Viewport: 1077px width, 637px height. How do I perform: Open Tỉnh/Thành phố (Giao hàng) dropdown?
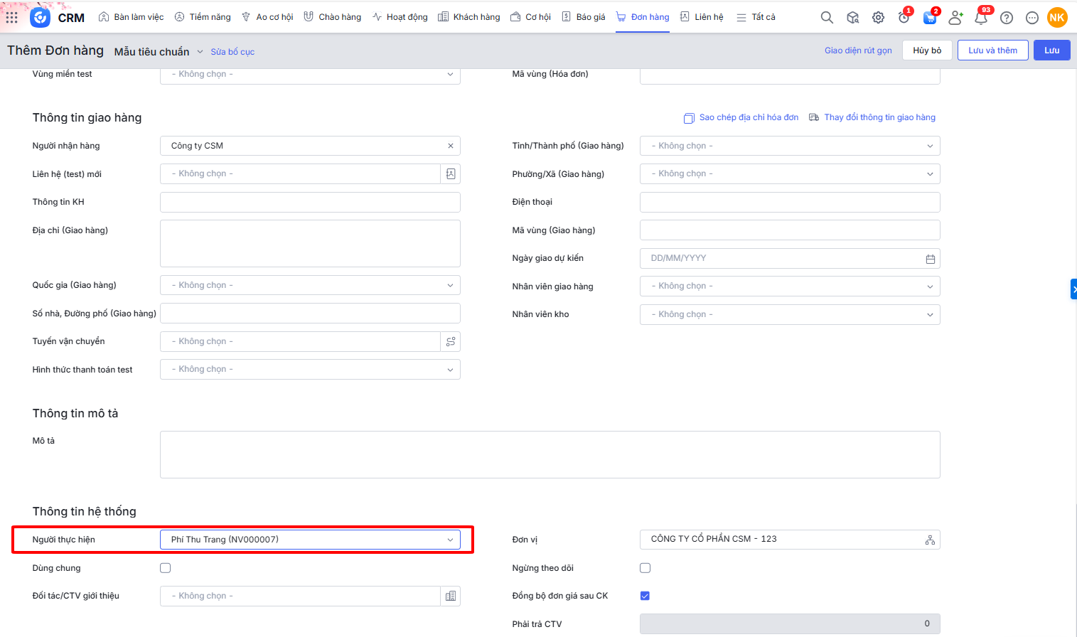point(789,146)
